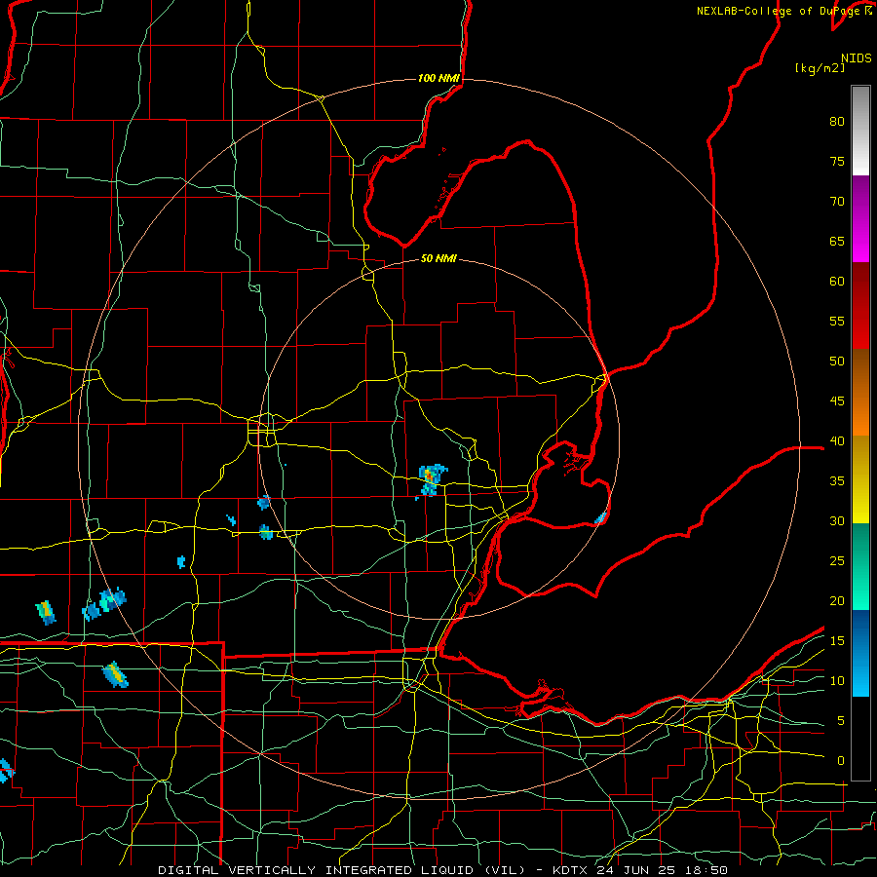
Task: Click the '15' value on the color scale
Action: click(837, 641)
